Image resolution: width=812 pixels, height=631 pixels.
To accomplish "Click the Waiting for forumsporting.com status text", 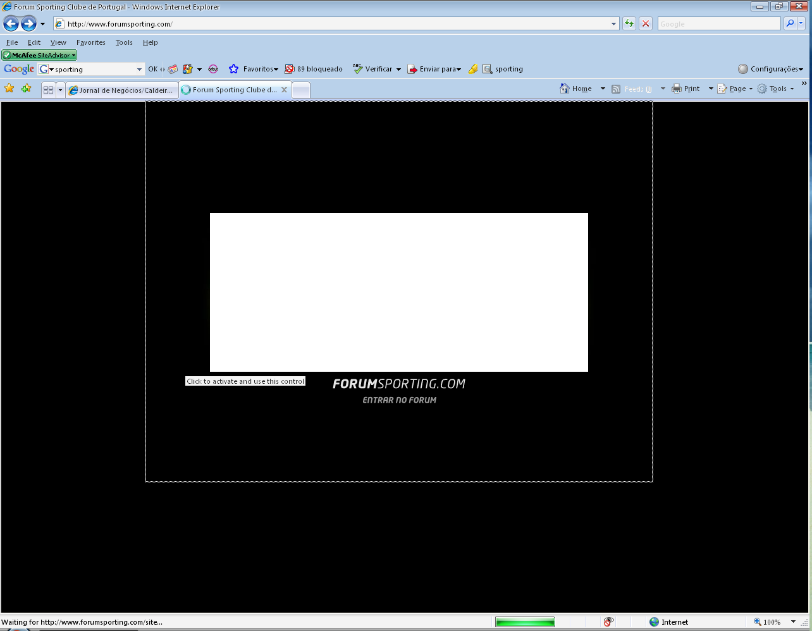I will tap(82, 622).
